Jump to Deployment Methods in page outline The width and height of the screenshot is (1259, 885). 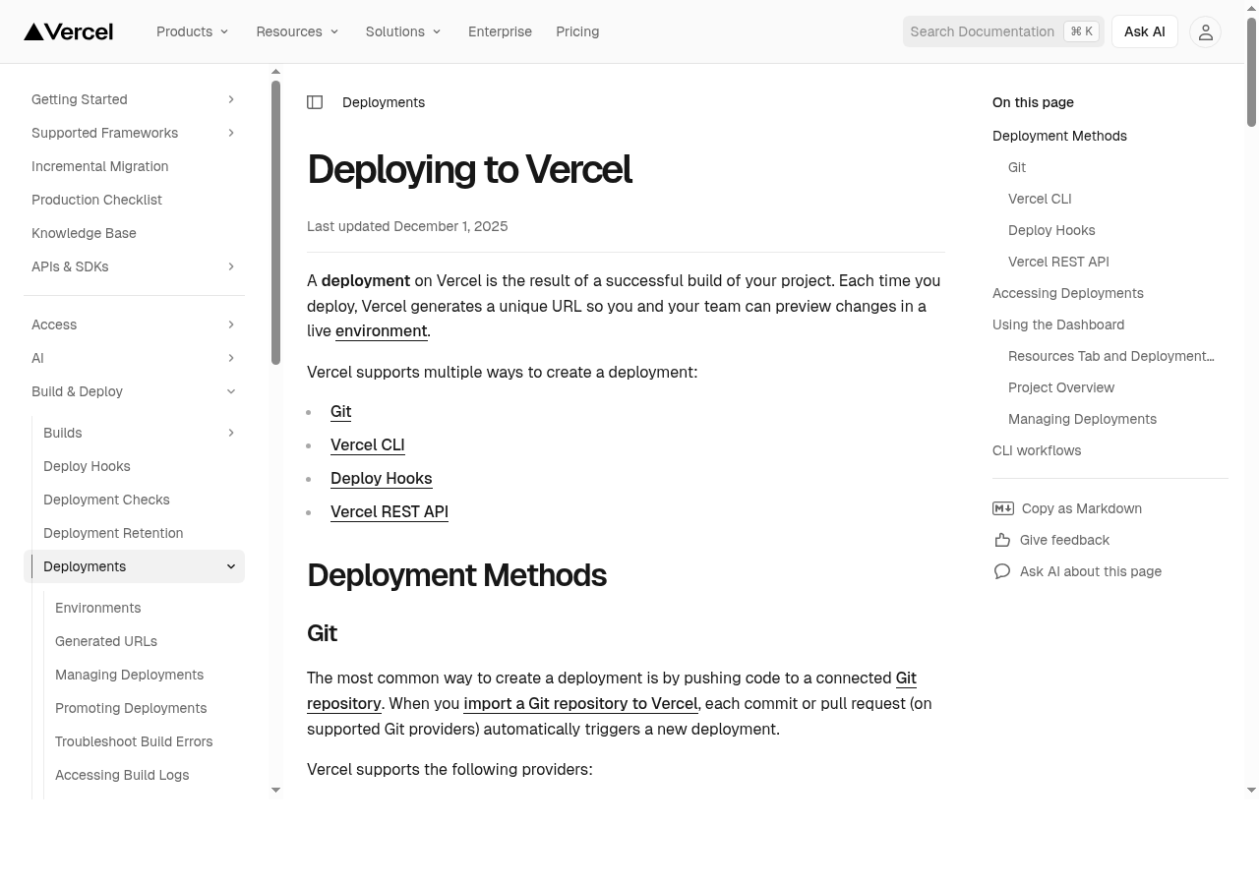tap(1059, 136)
